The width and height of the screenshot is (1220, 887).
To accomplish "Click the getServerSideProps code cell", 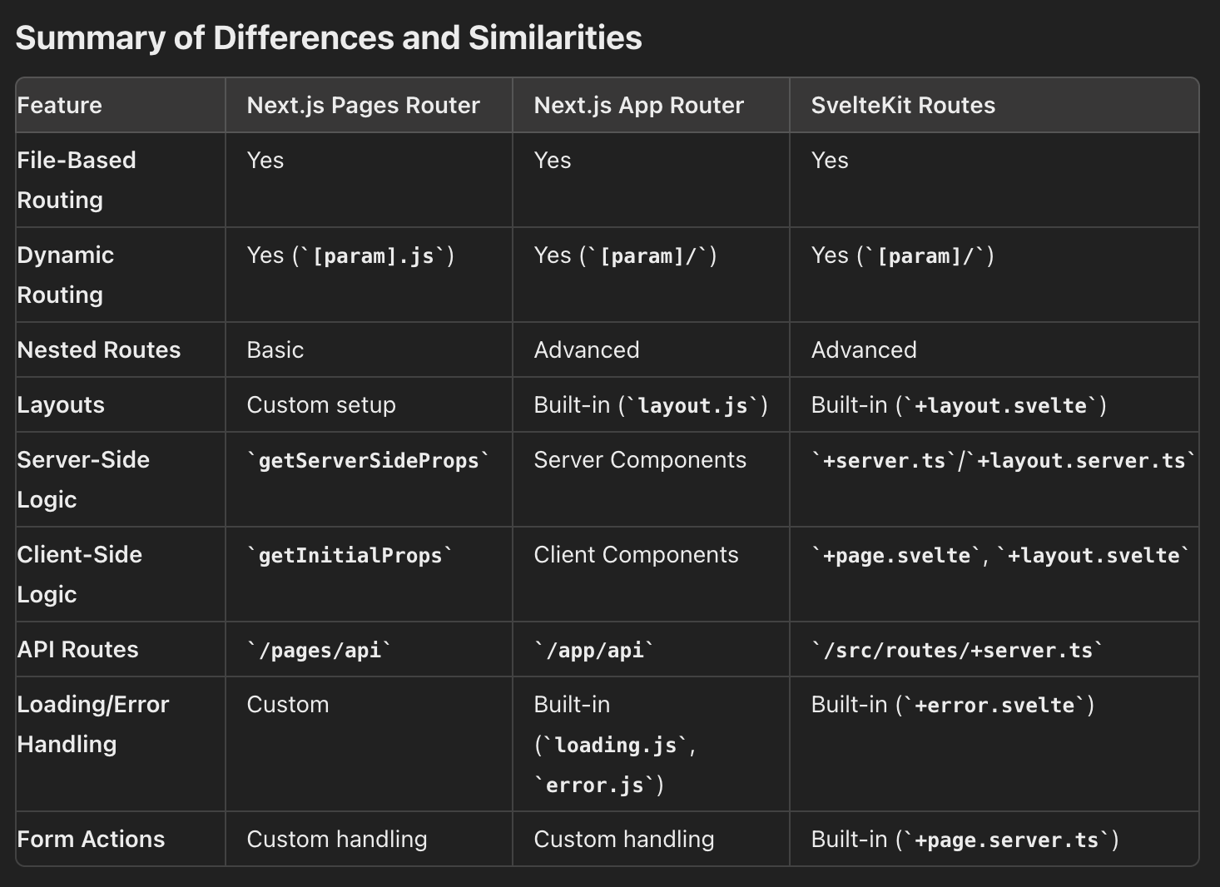I will pyautogui.click(x=369, y=460).
